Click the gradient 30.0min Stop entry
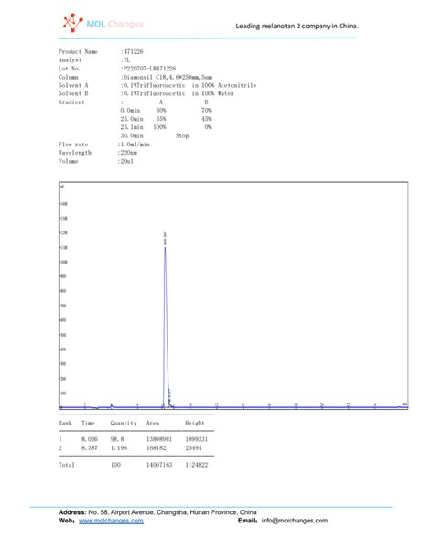The height and width of the screenshot is (538, 434). (155, 135)
